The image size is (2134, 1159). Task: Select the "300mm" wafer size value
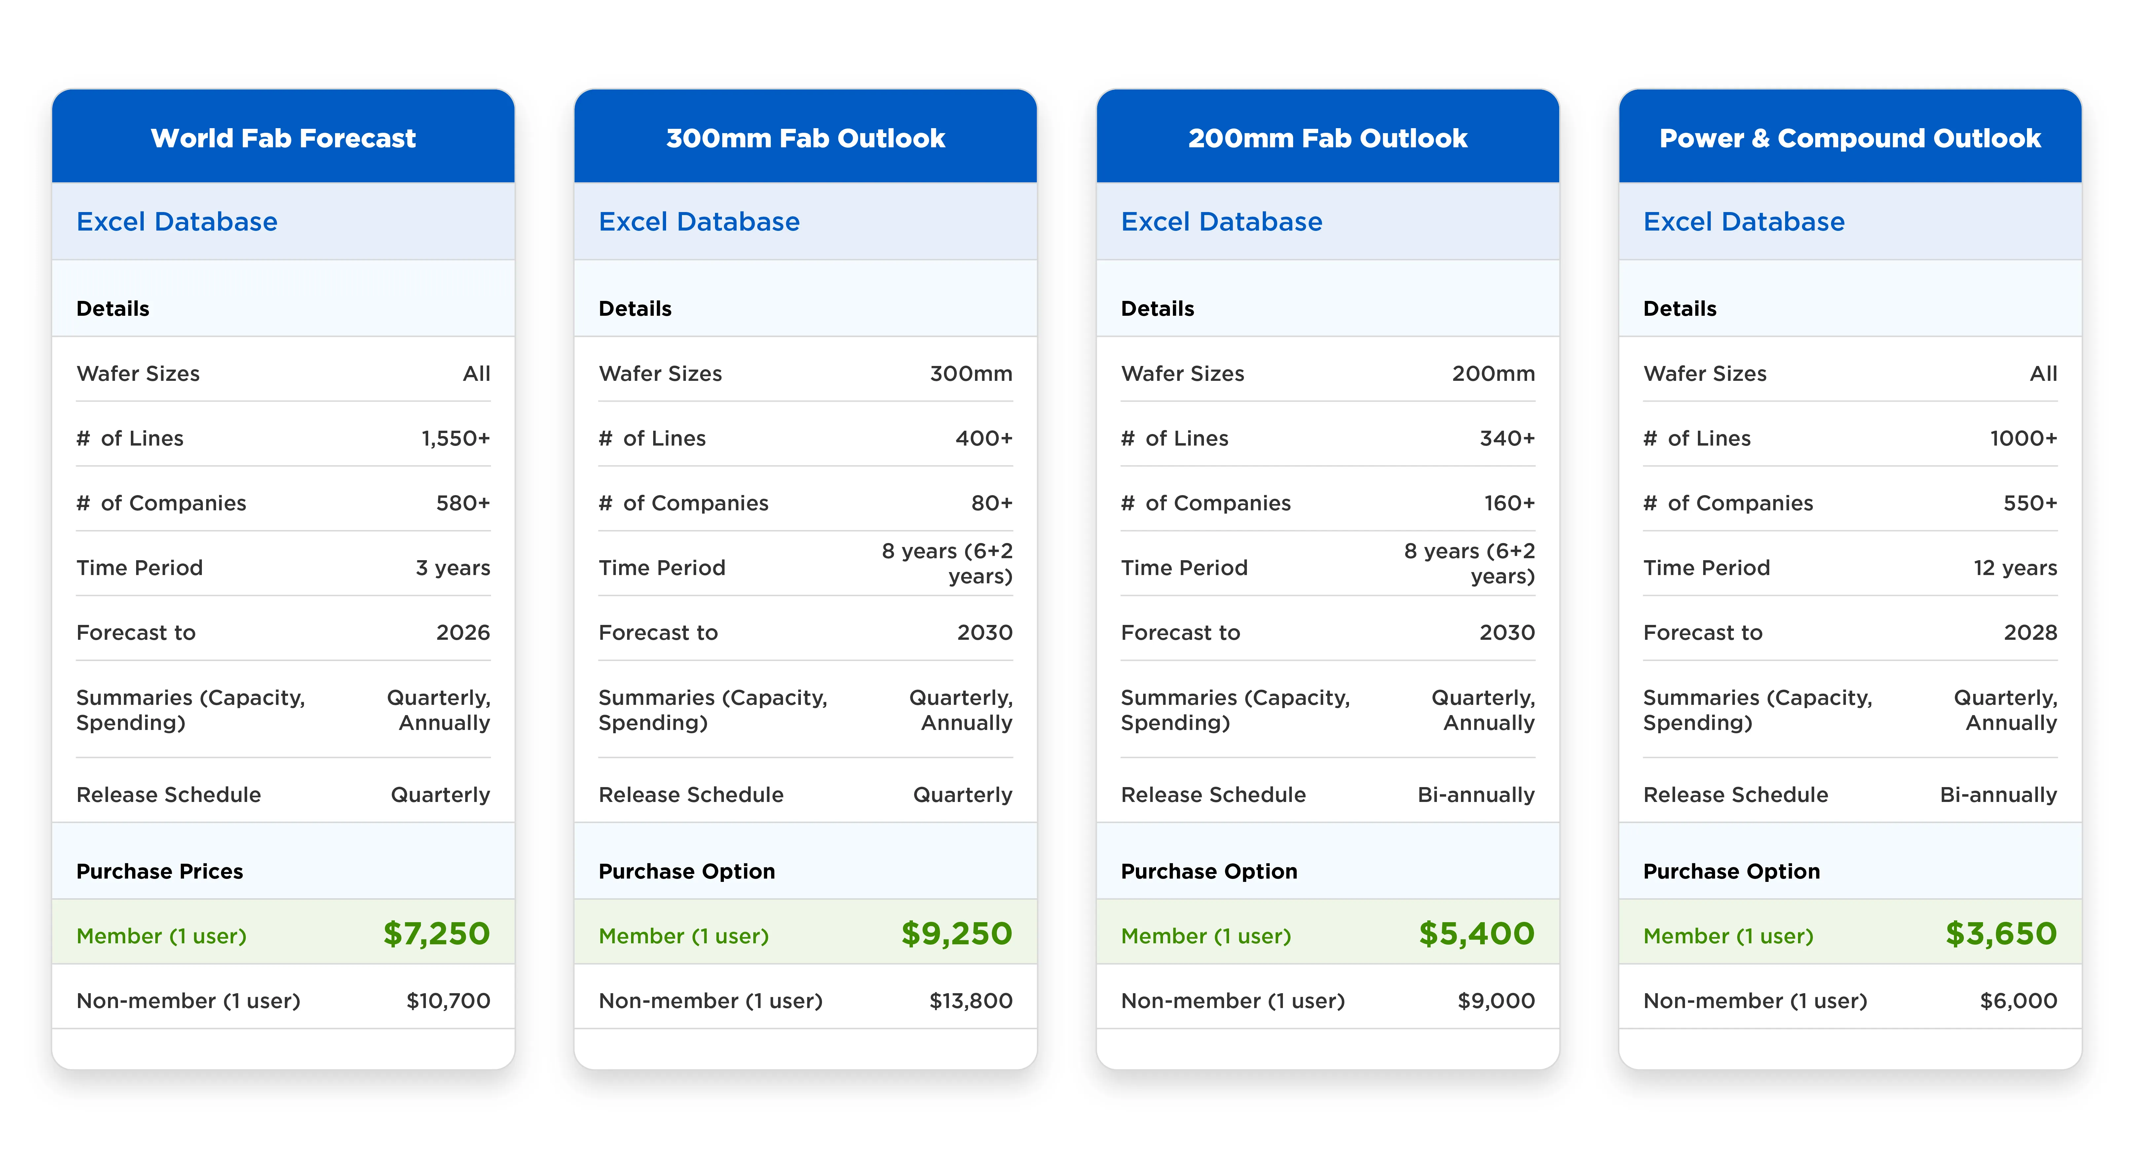[x=971, y=374]
